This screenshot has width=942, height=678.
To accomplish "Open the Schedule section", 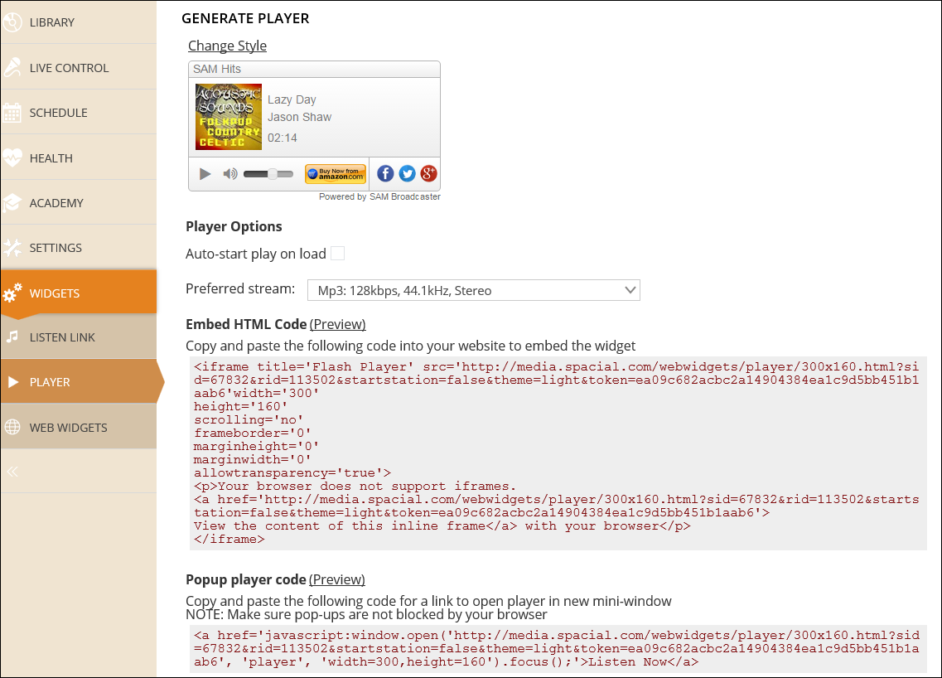I will tap(79, 113).
